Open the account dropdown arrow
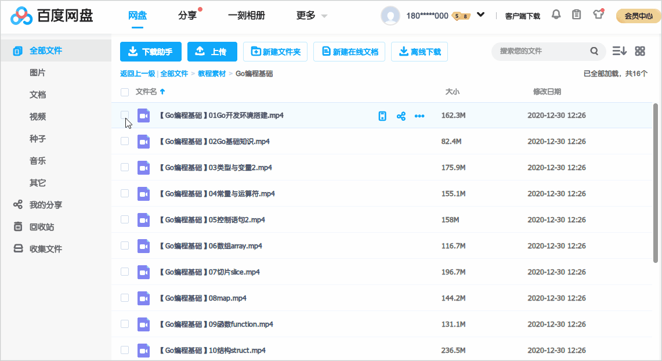 pyautogui.click(x=480, y=15)
